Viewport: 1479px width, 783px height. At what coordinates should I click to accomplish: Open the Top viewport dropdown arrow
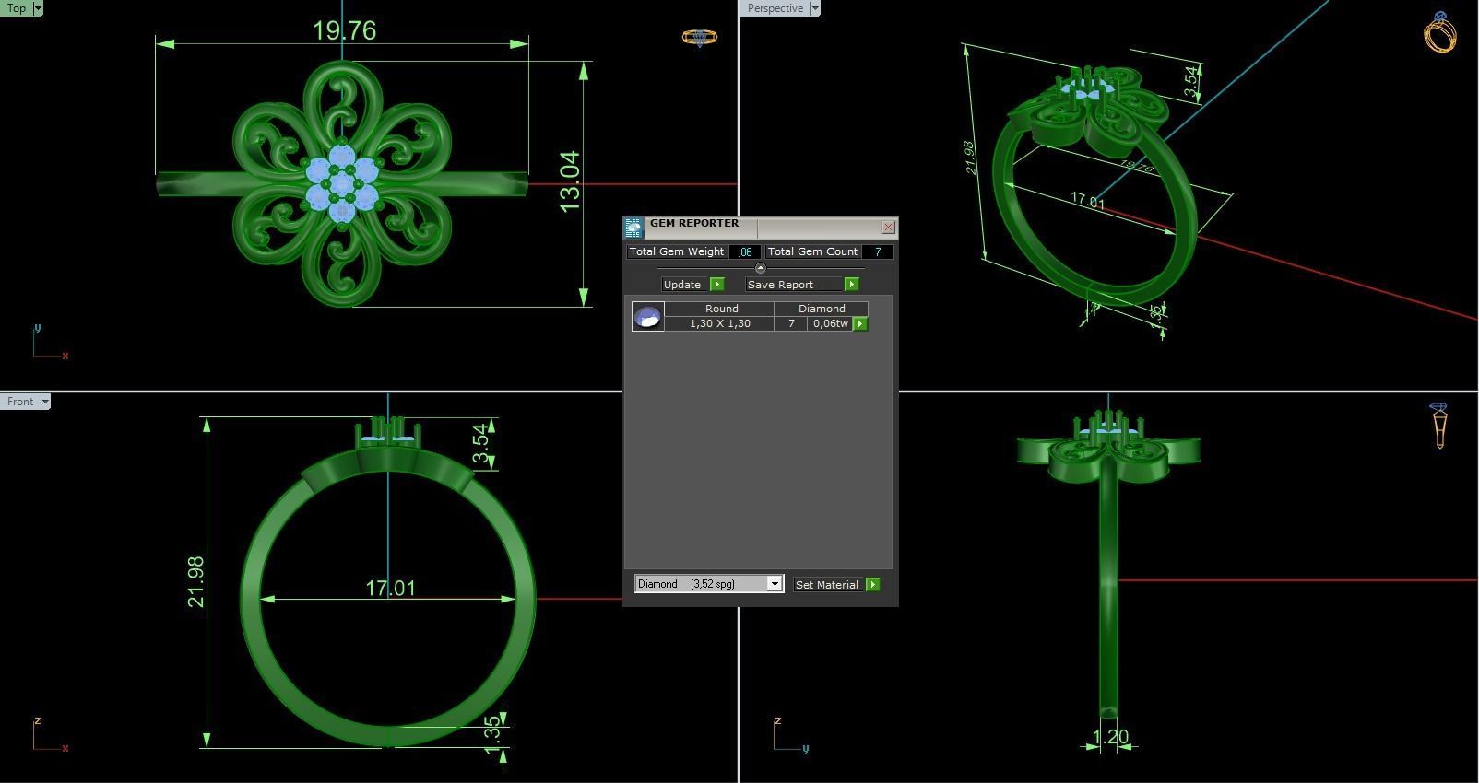click(x=38, y=8)
